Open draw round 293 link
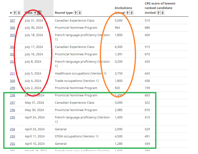The width and height of the screenshot is (198, 154). (12, 137)
